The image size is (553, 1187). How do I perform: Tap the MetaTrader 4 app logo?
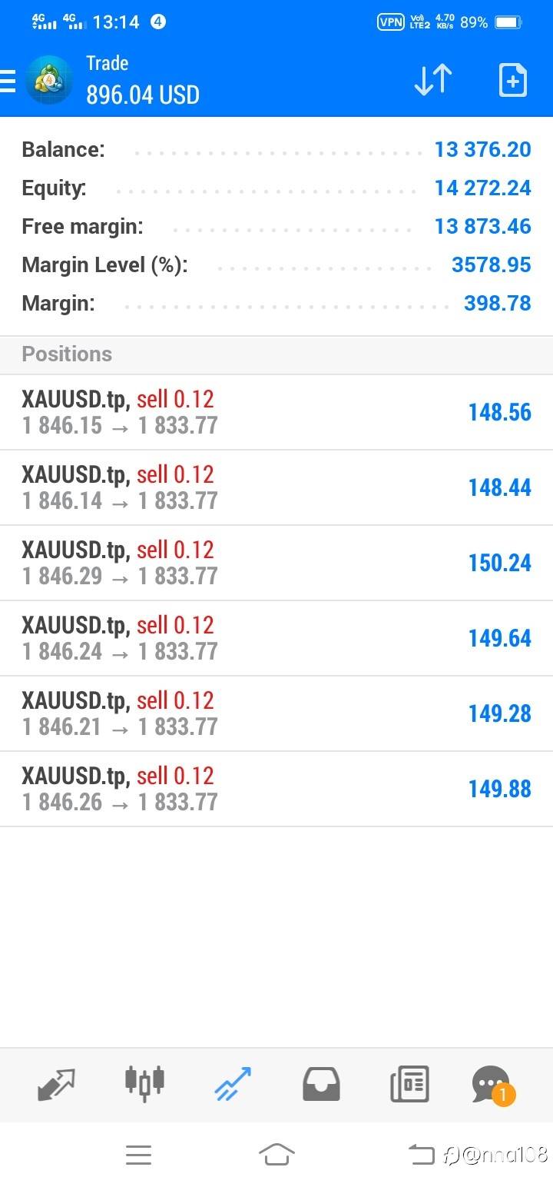click(x=49, y=80)
